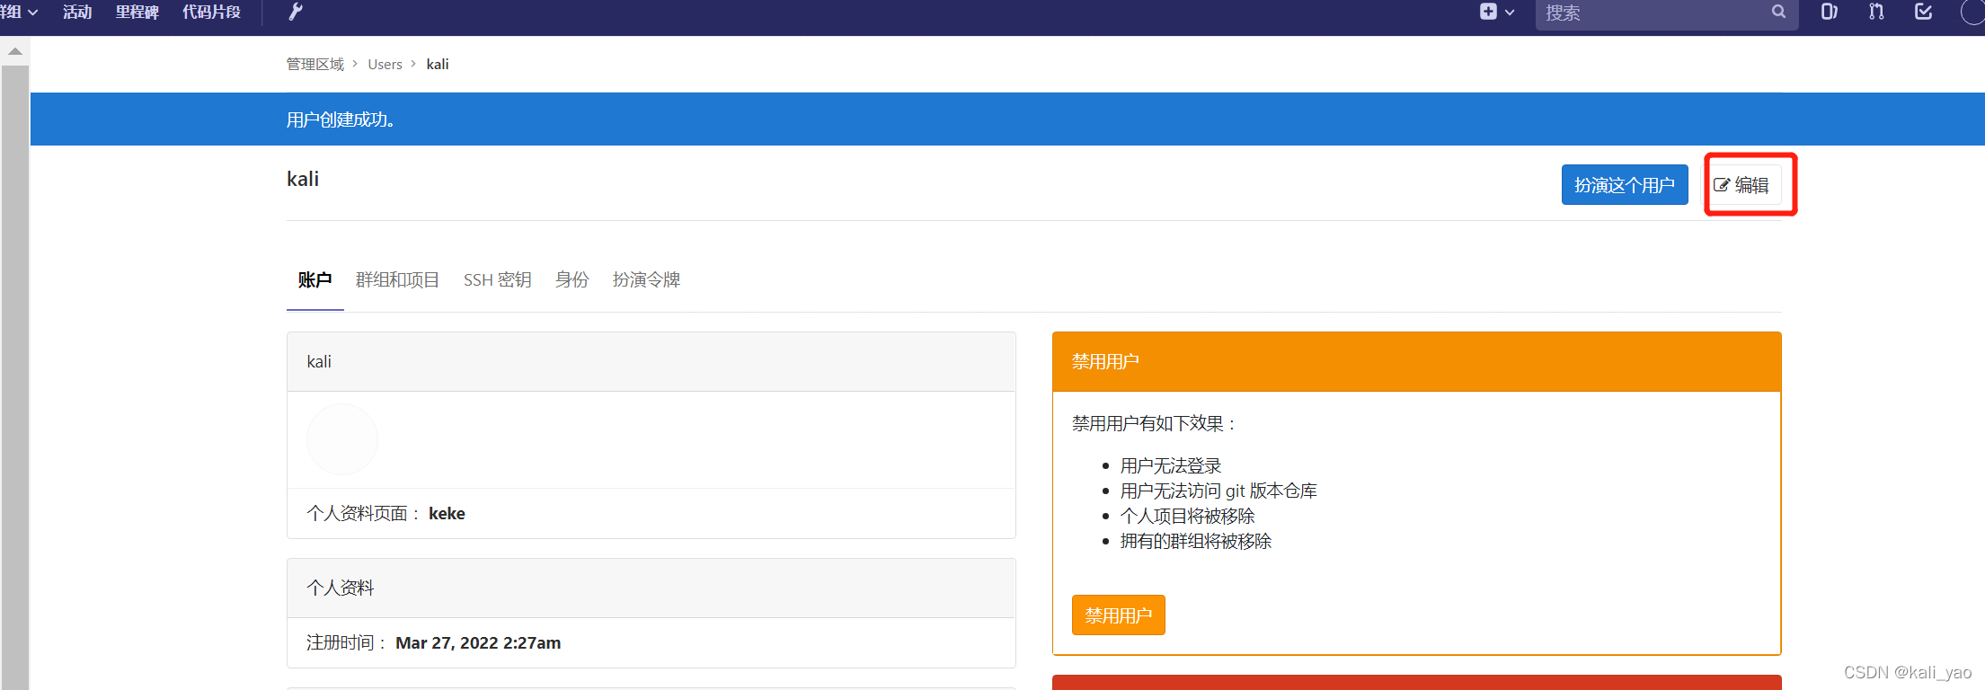1985x690 pixels.
Task: Click the 用户无法访问 git 版本仓库 text
Action: pos(1218,491)
